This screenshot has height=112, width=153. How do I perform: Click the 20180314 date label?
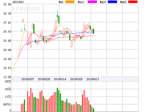click(x=60, y=79)
